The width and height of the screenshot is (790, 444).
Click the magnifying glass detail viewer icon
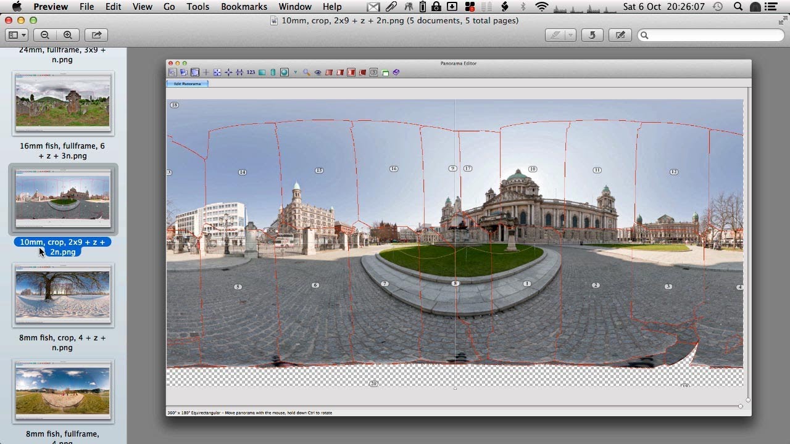pos(307,72)
